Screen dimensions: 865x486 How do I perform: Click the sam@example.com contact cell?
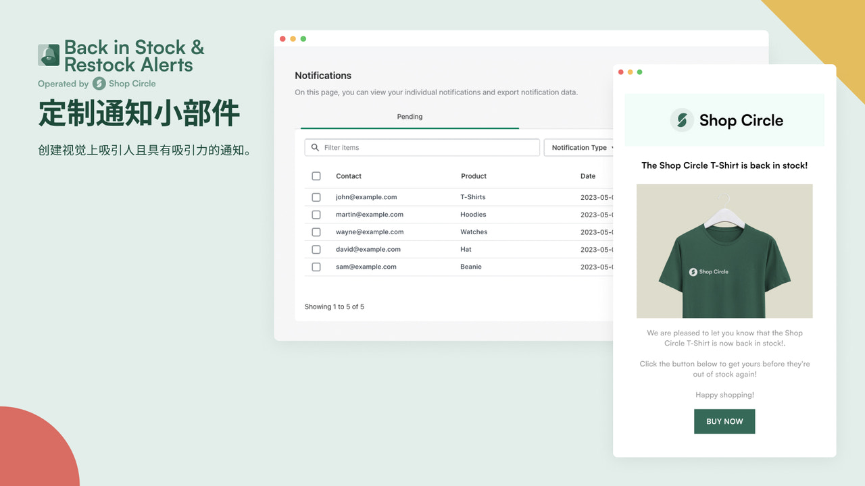[x=366, y=267]
